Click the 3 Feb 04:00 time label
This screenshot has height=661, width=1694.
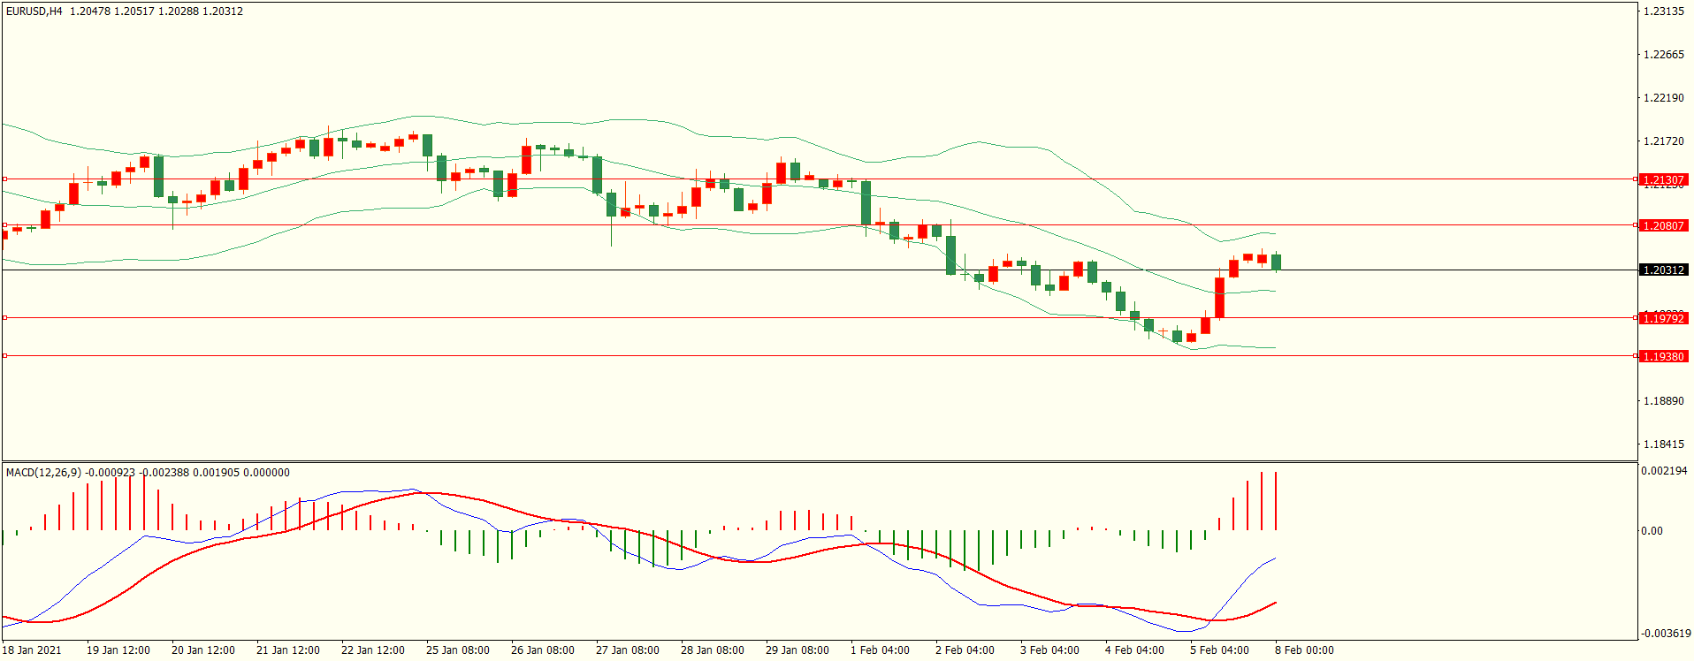(x=1049, y=650)
